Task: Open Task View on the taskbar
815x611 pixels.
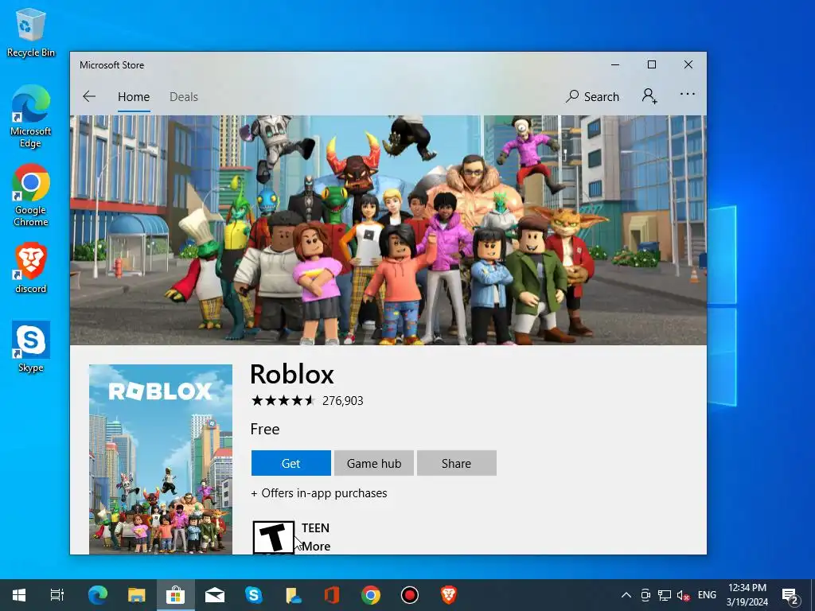Action: coord(57,595)
